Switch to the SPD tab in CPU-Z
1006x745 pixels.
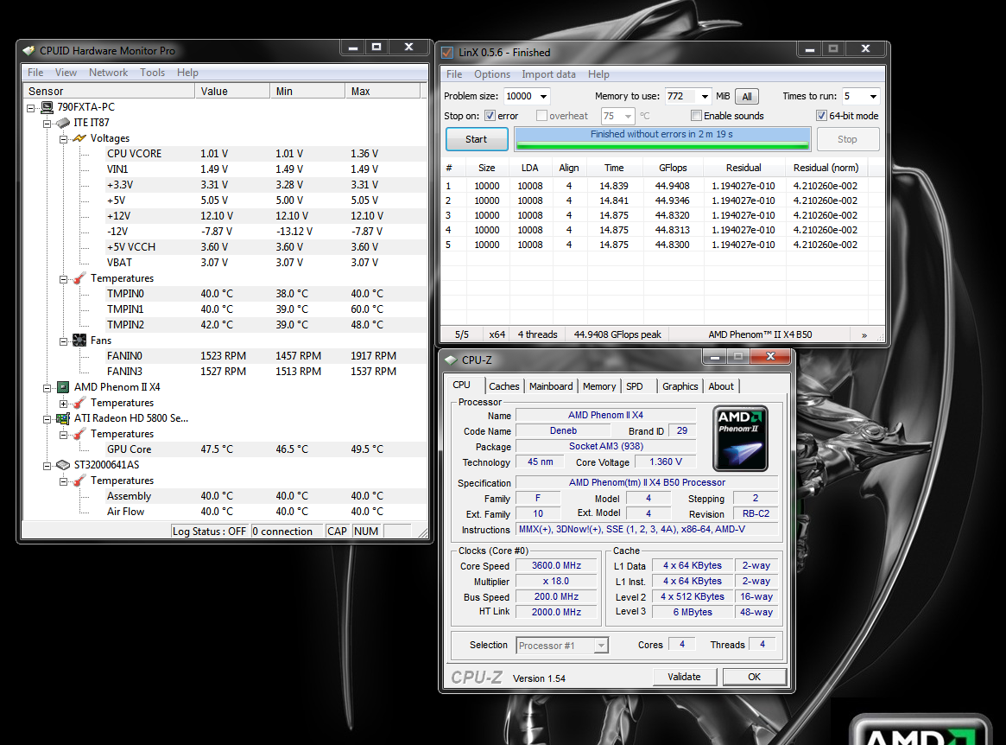tap(635, 386)
